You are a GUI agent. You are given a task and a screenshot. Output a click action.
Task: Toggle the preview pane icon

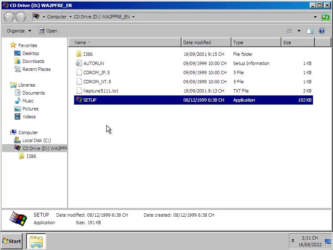pos(310,31)
